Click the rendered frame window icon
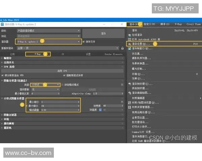Image resolution: width=202 pixels, height=161 pixels. [130, 49]
